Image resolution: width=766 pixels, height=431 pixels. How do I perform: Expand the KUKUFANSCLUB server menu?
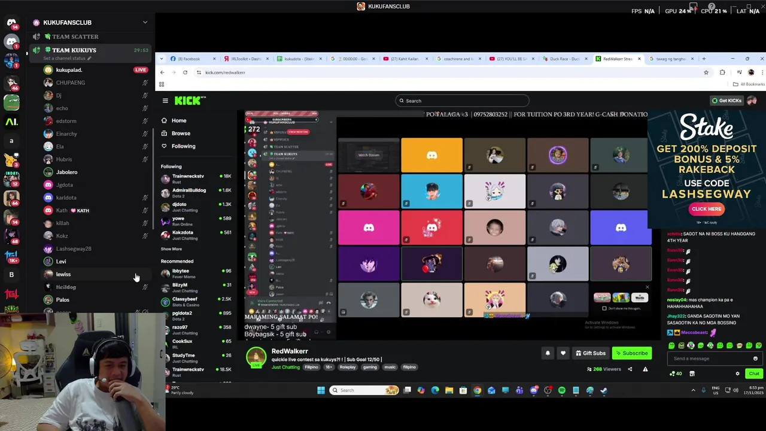pos(145,22)
